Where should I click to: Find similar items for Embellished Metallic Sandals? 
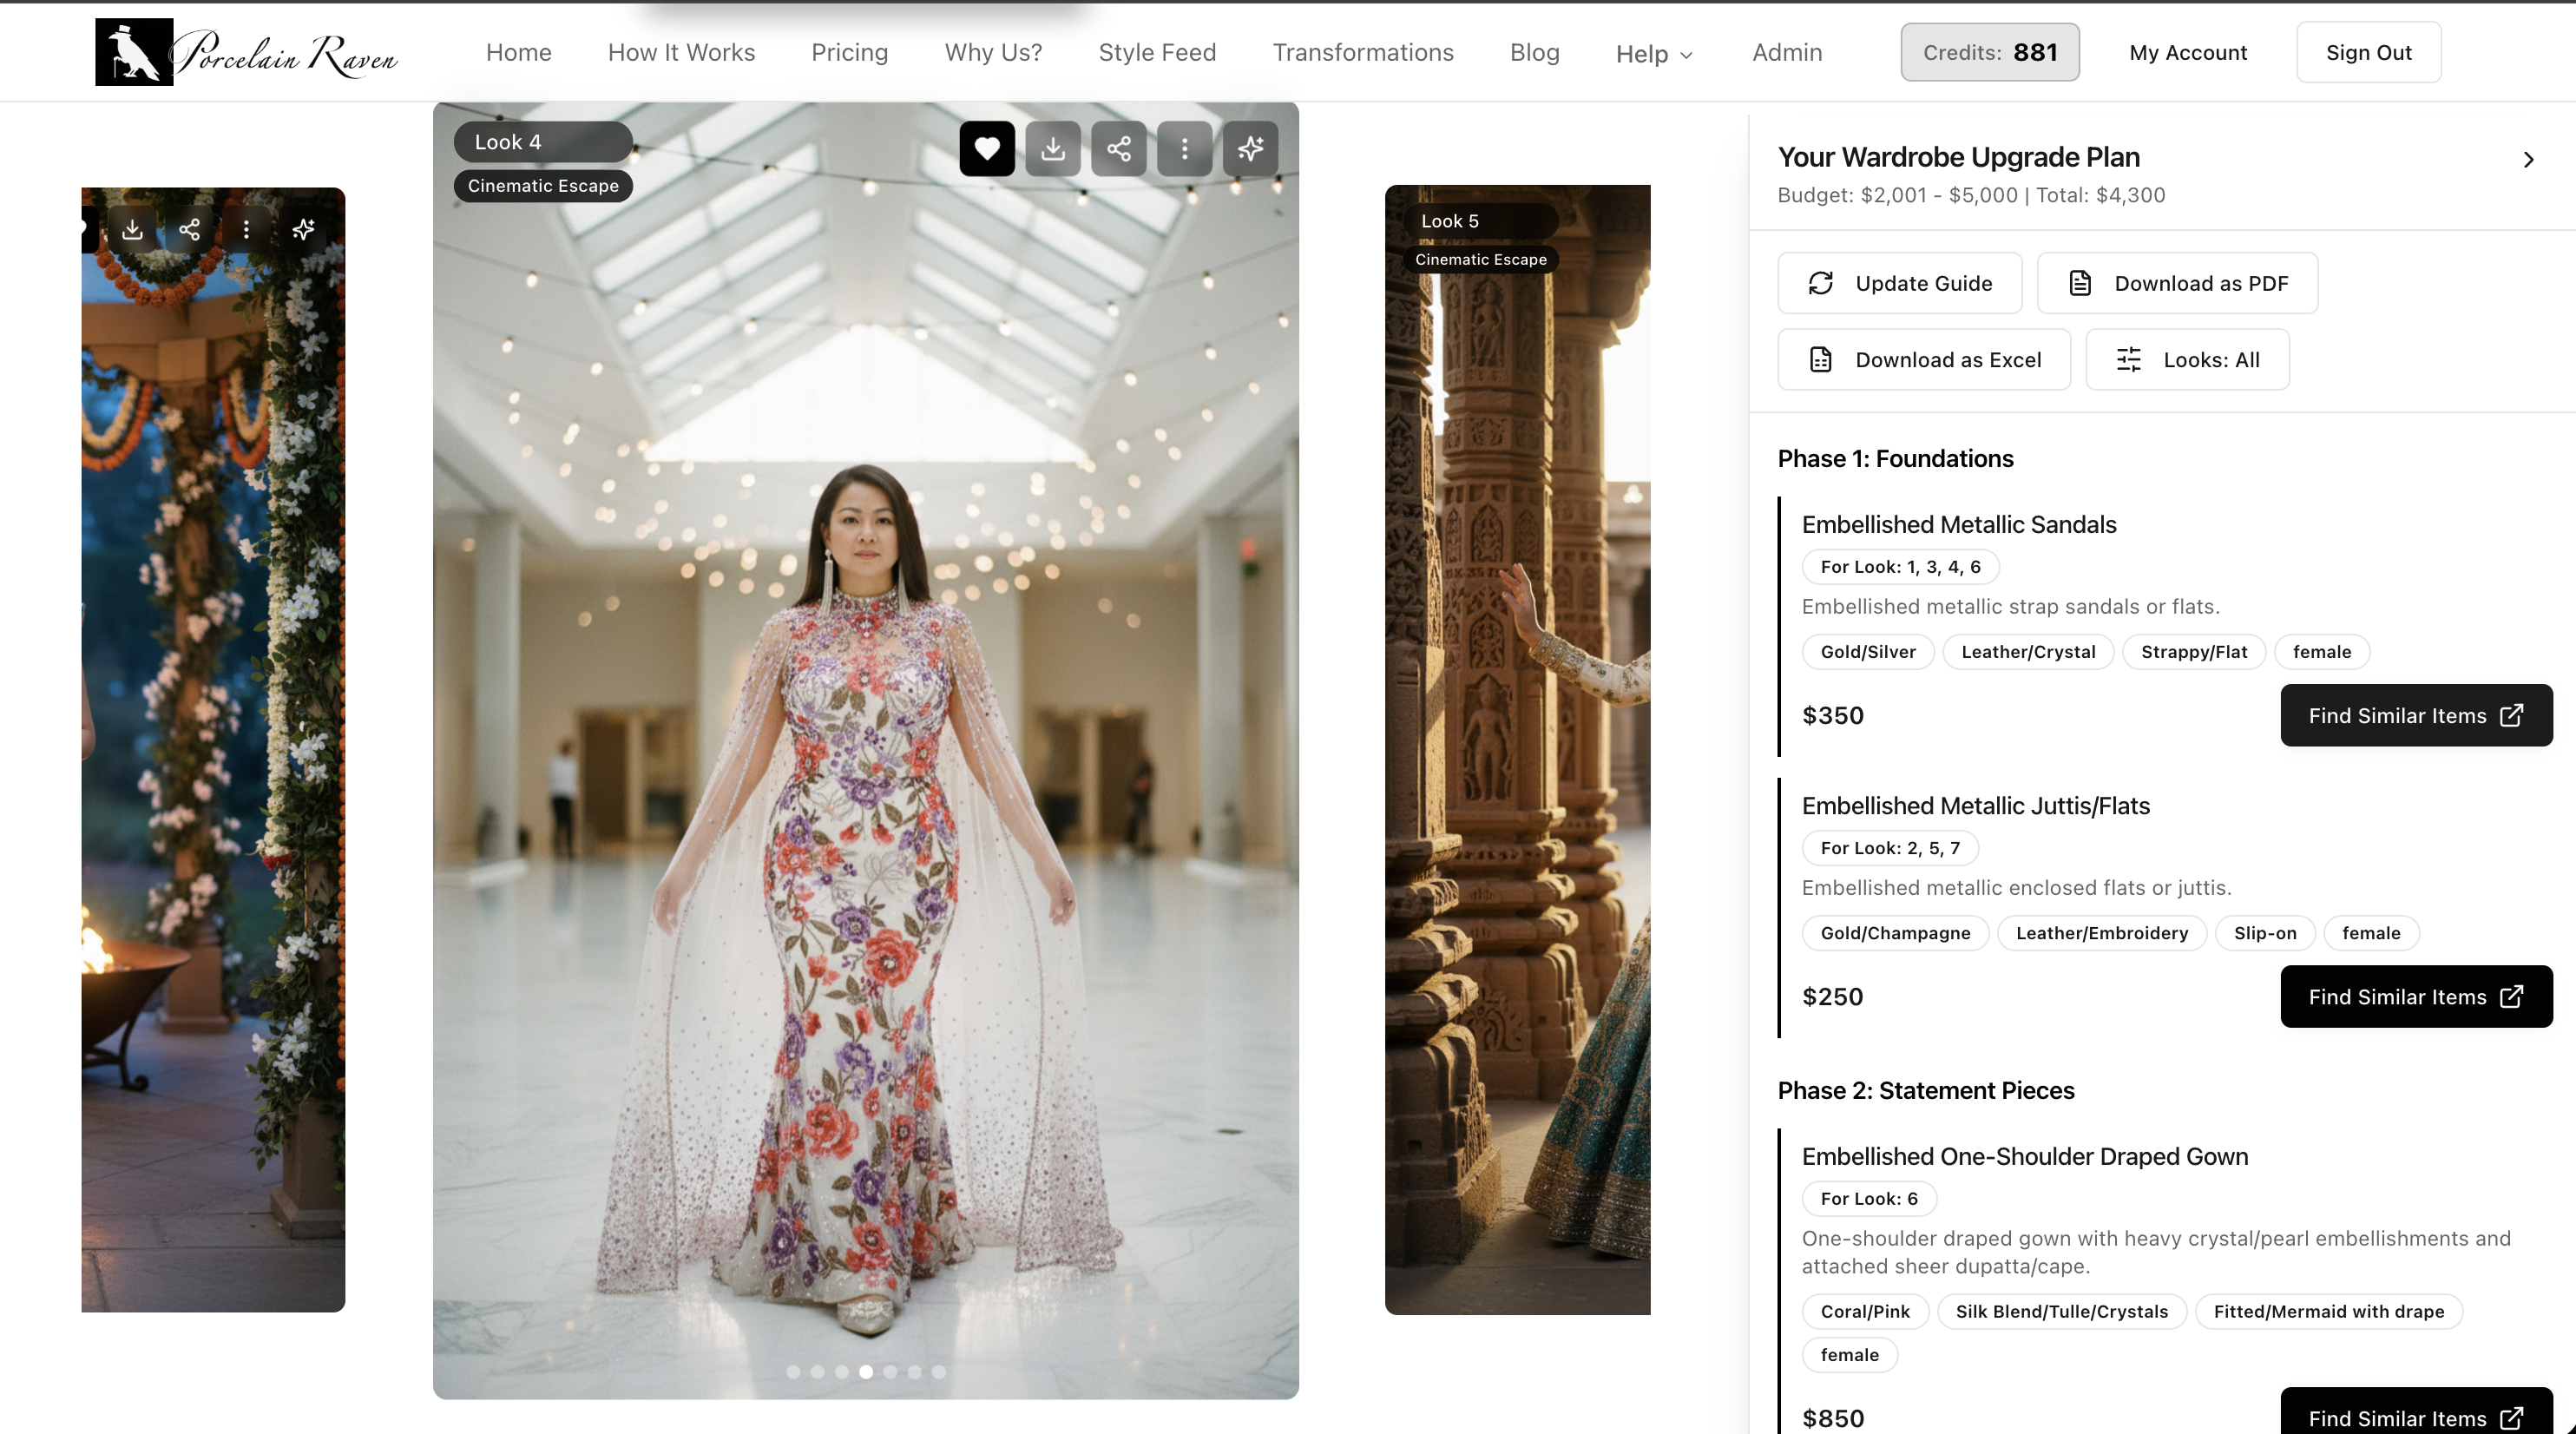[2416, 715]
